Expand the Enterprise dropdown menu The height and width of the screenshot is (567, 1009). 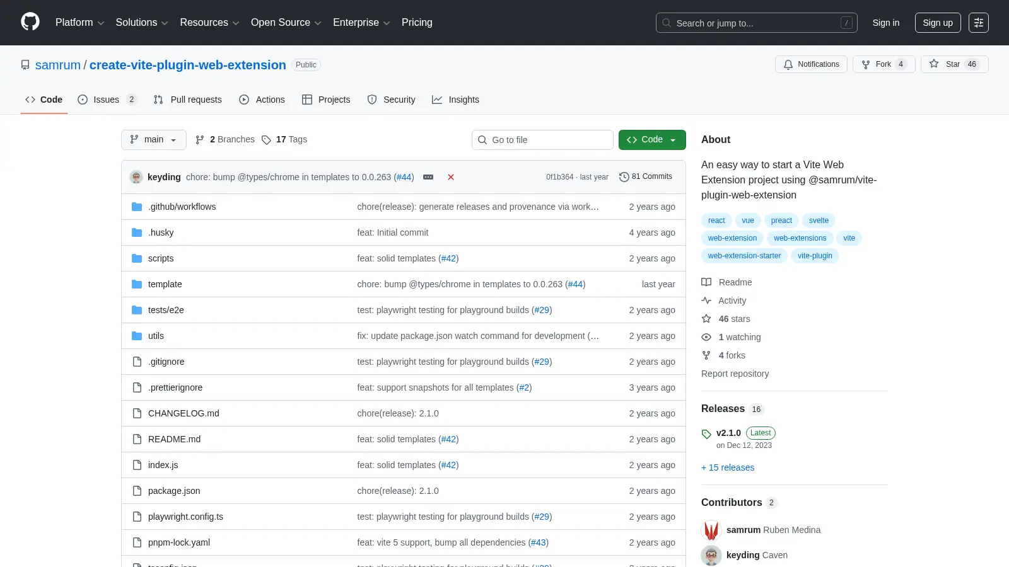pos(361,23)
